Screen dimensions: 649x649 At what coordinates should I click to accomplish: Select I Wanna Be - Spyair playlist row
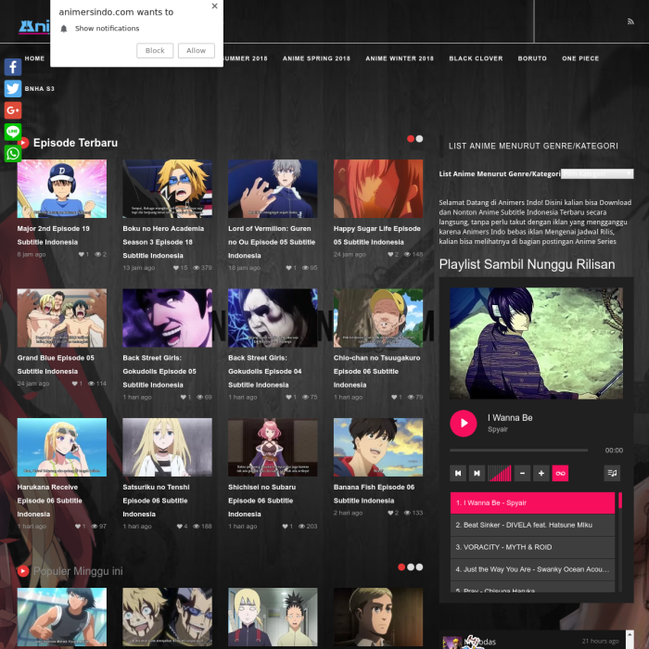pyautogui.click(x=532, y=503)
